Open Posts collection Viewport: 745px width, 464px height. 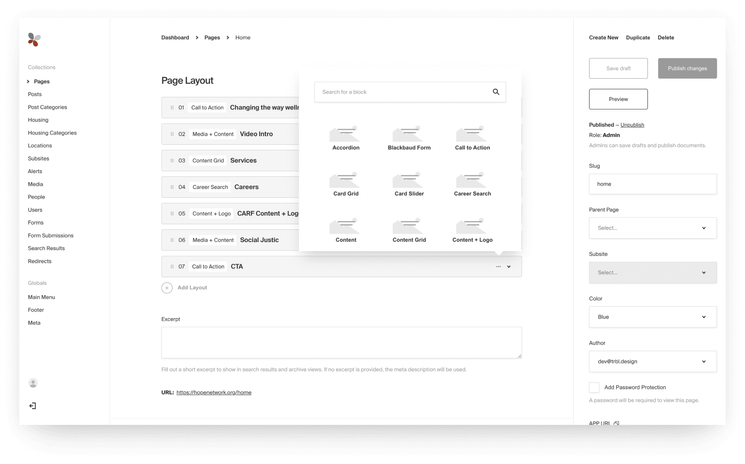click(35, 94)
